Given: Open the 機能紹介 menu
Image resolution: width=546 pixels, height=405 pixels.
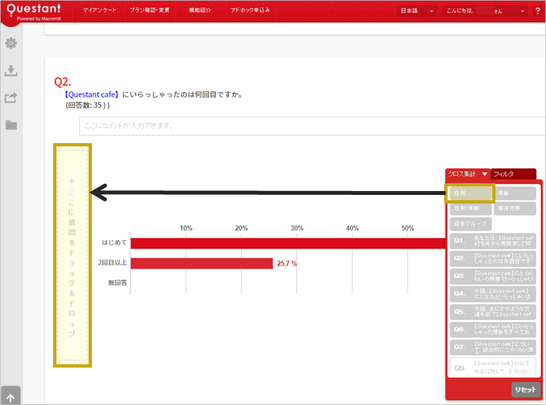Looking at the screenshot, I should pyautogui.click(x=200, y=11).
